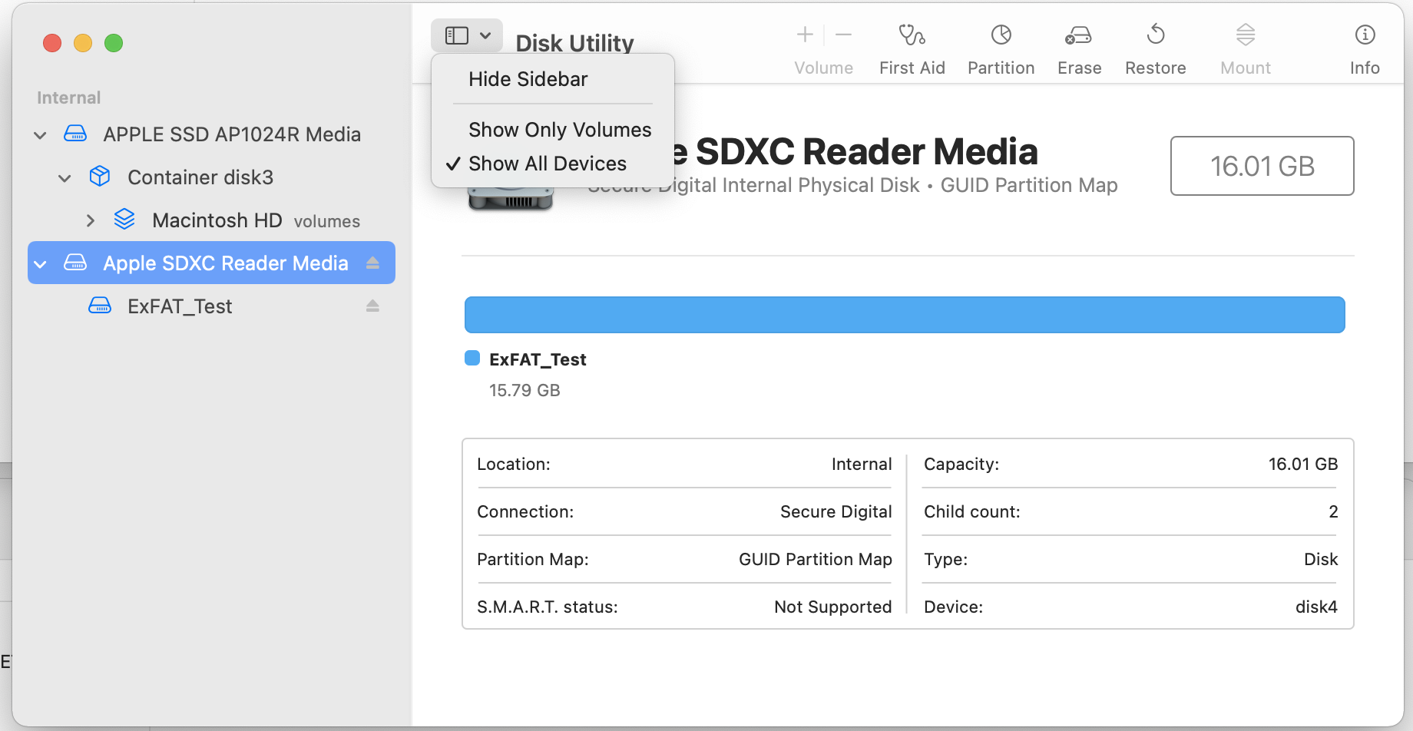Click the remove volume minus button
The height and width of the screenshot is (731, 1413).
click(843, 35)
